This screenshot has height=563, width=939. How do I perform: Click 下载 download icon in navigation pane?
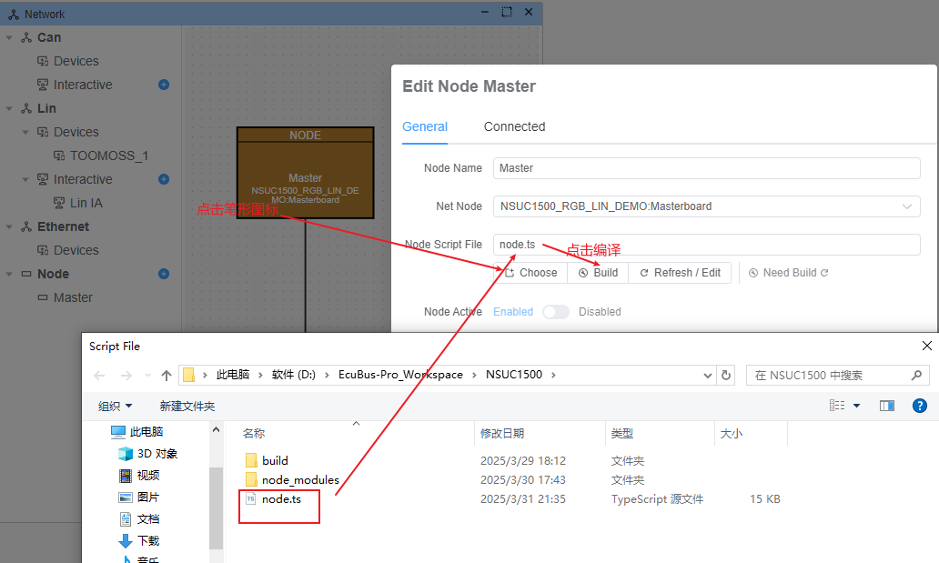[126, 541]
